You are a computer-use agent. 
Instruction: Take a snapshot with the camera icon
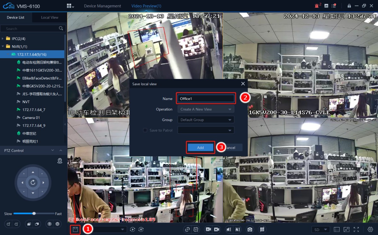pyautogui.click(x=250, y=230)
